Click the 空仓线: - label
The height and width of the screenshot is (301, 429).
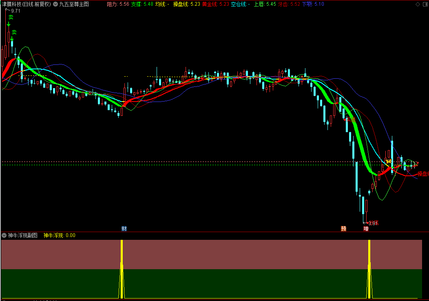click(x=241, y=4)
